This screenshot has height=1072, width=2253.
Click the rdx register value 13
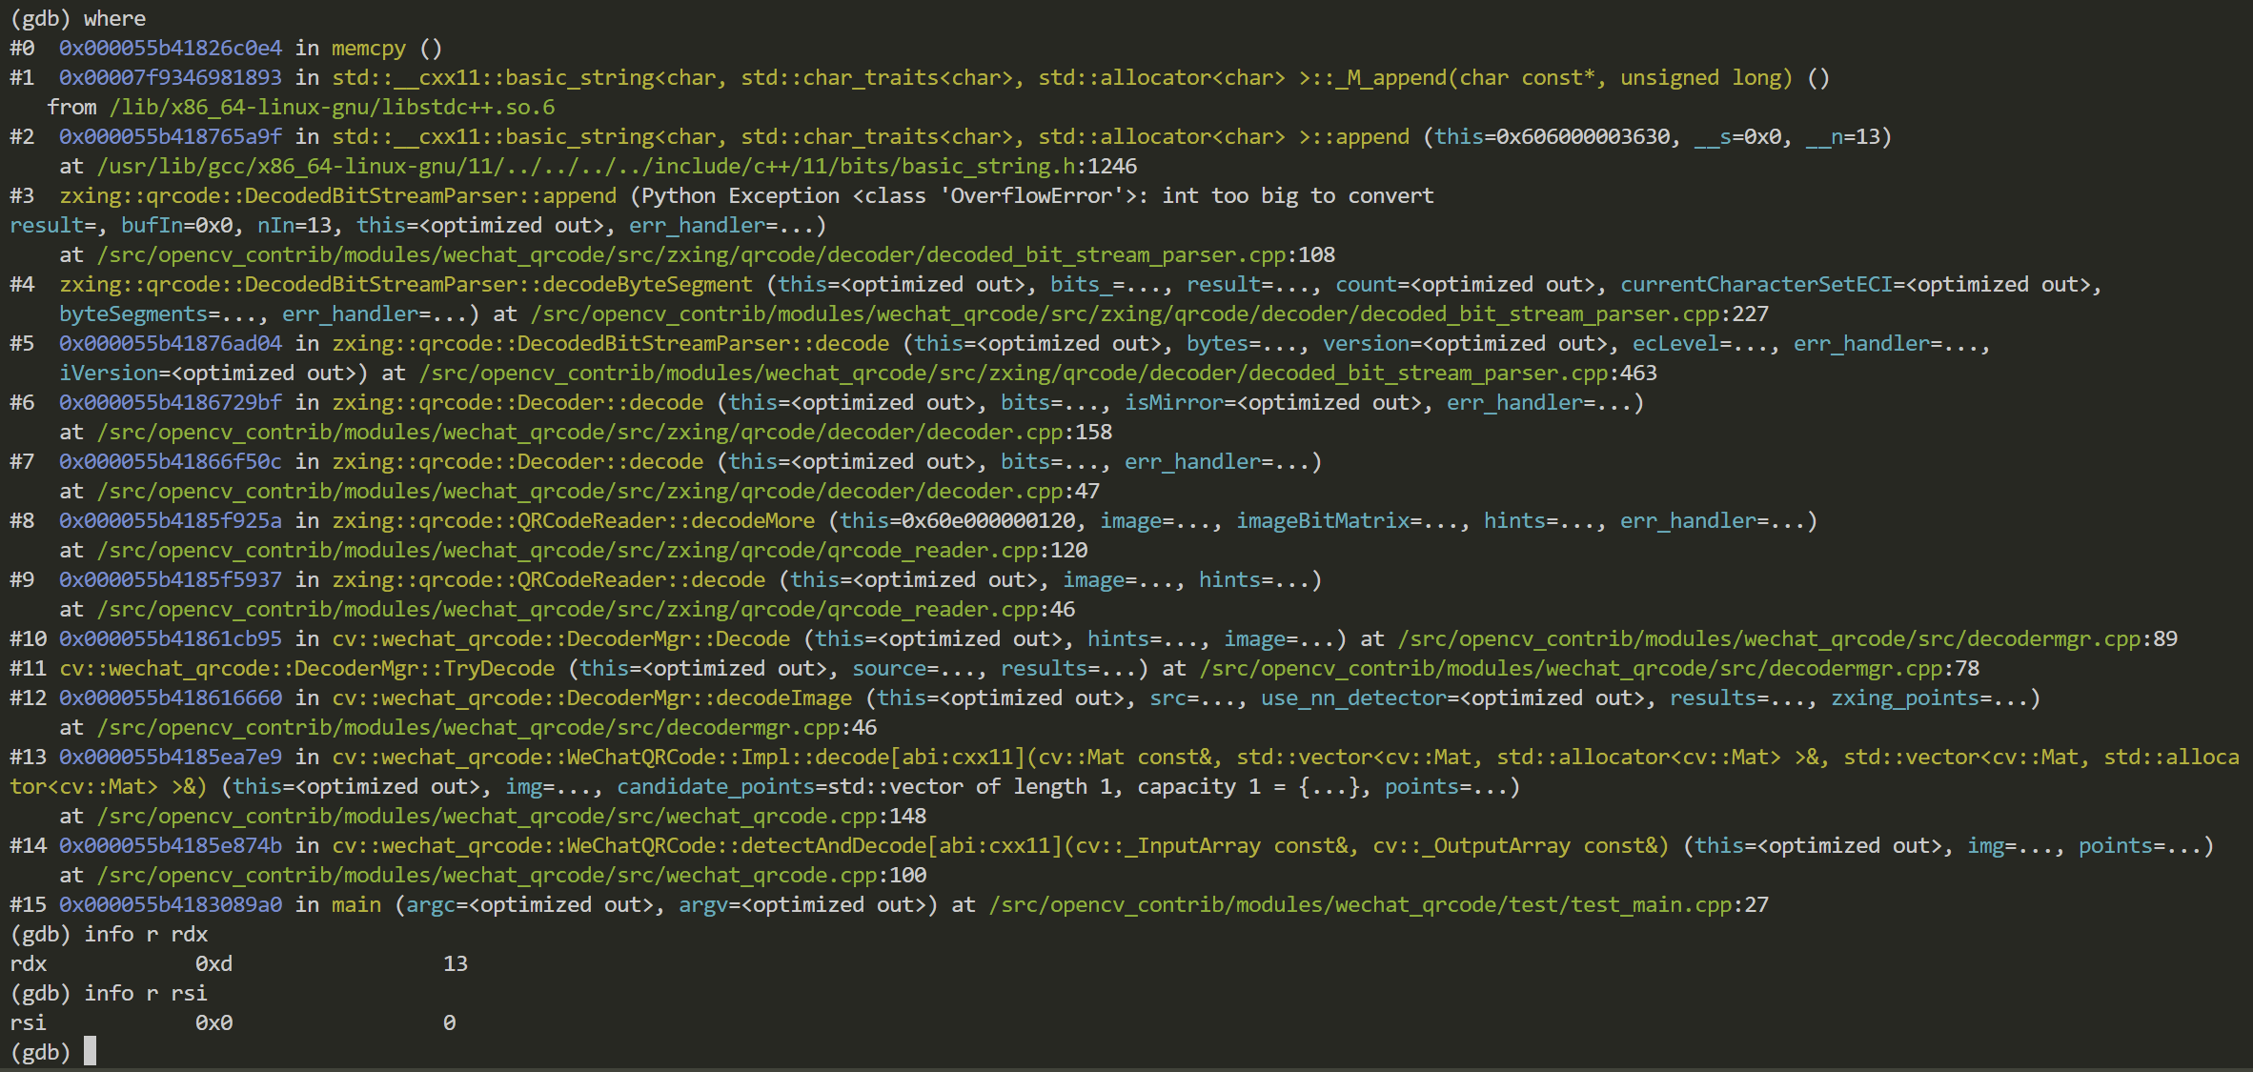(x=456, y=963)
